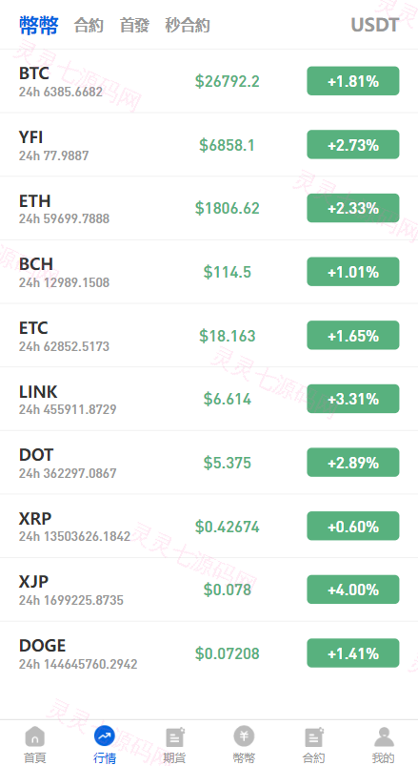Image resolution: width=418 pixels, height=766 pixels.
Task: Click the USDT market label
Action: (x=374, y=25)
